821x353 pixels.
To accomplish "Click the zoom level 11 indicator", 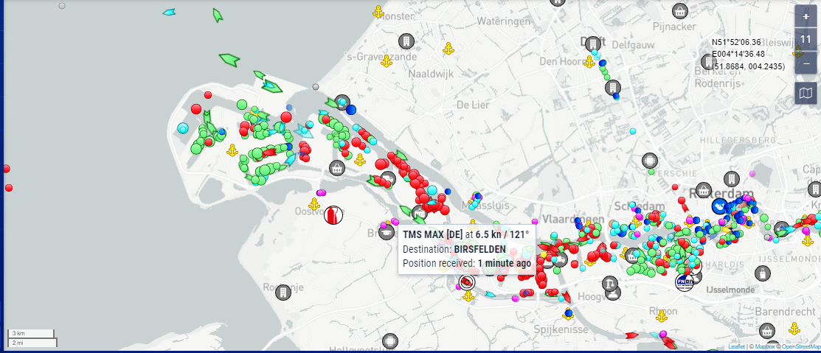I will tap(806, 40).
